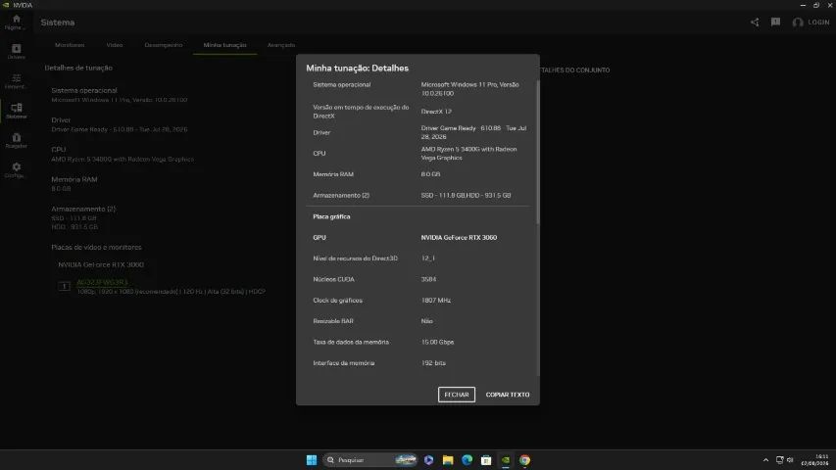The image size is (836, 470).
Task: Select the Sistema icon in sidebar
Action: (16, 111)
